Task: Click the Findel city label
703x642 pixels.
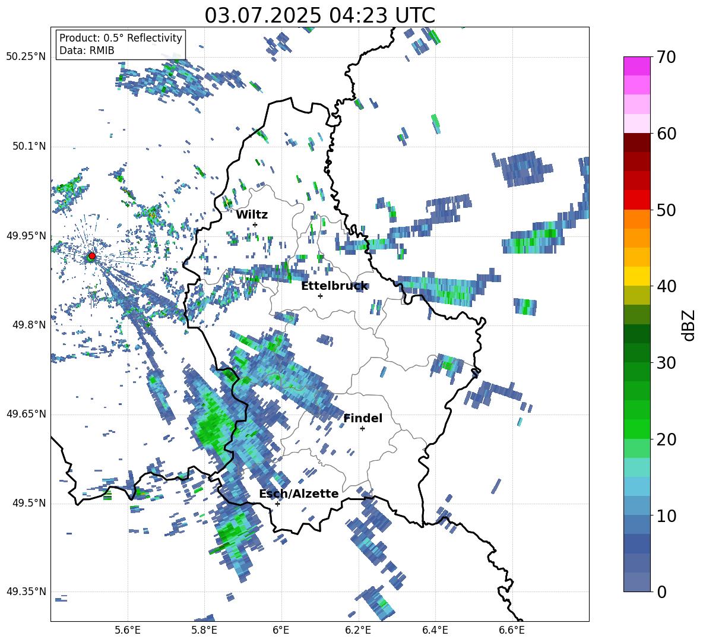Action: [x=363, y=418]
